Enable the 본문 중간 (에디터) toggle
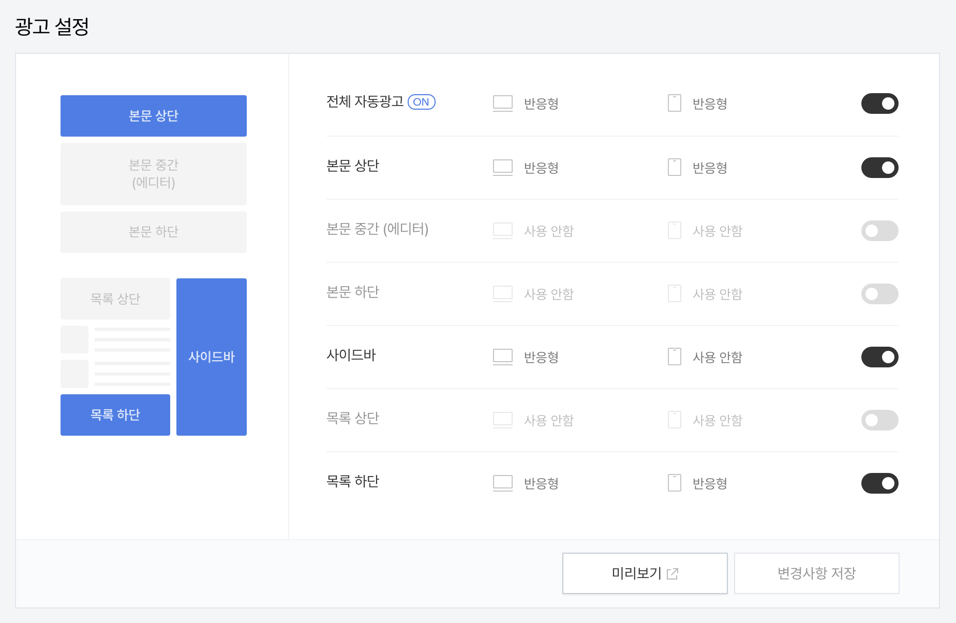The height and width of the screenshot is (623, 956). [x=879, y=231]
